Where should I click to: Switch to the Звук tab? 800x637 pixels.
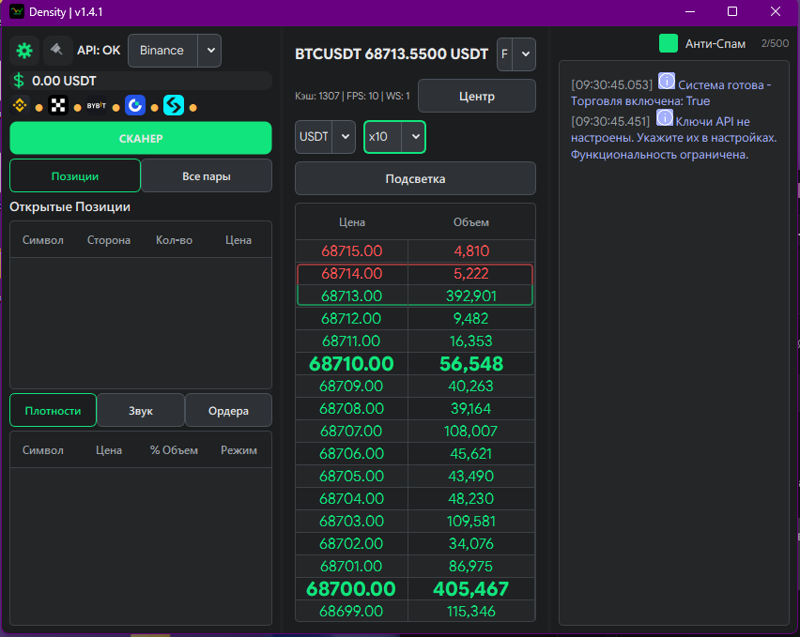tap(141, 411)
